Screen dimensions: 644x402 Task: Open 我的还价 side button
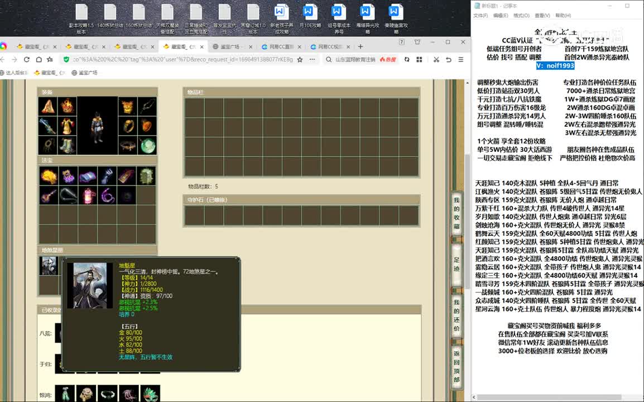456,315
